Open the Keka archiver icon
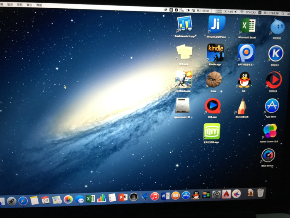290x218 pixels. click(214, 79)
